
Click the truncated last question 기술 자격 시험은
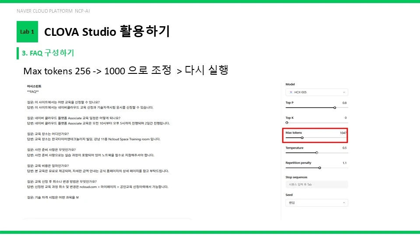[53, 198]
